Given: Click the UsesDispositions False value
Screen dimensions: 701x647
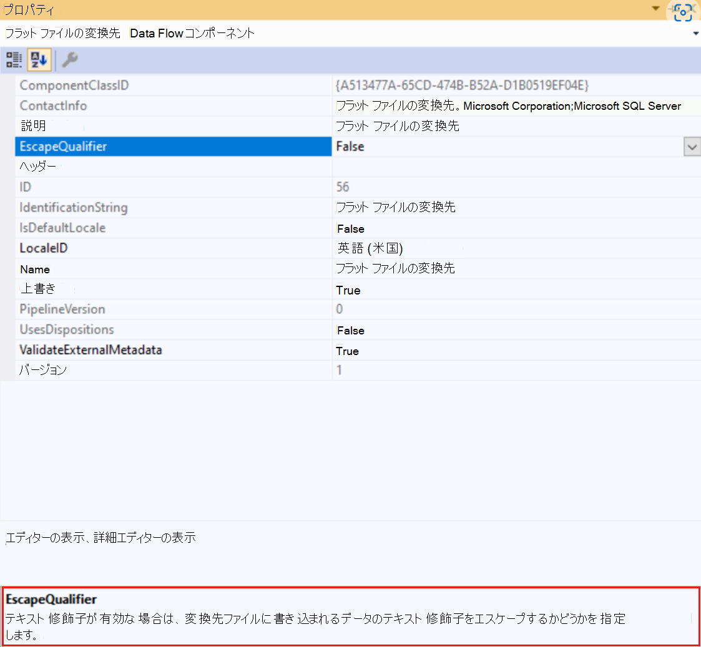Looking at the screenshot, I should tap(351, 331).
